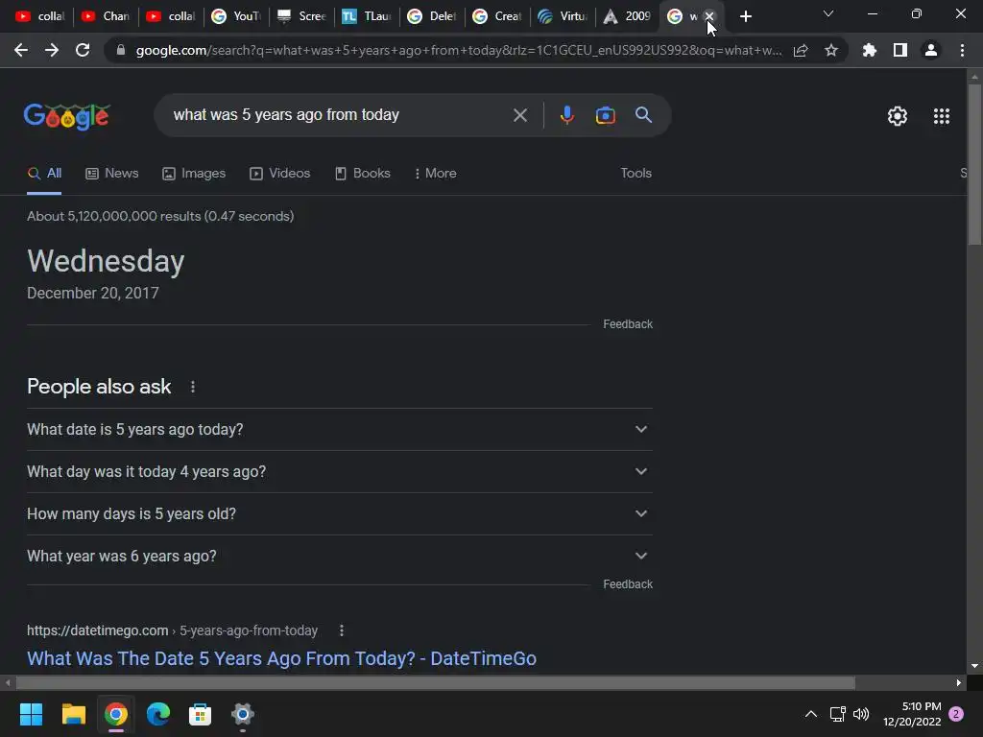This screenshot has height=737, width=983.
Task: Open the taskbar clock and date
Action: pos(912,714)
